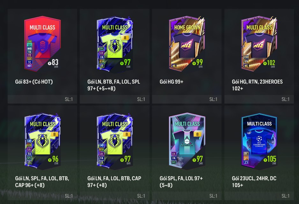Click the HG tag on Home Grown pack
Screen dimensions: 299x204
click(x=174, y=66)
